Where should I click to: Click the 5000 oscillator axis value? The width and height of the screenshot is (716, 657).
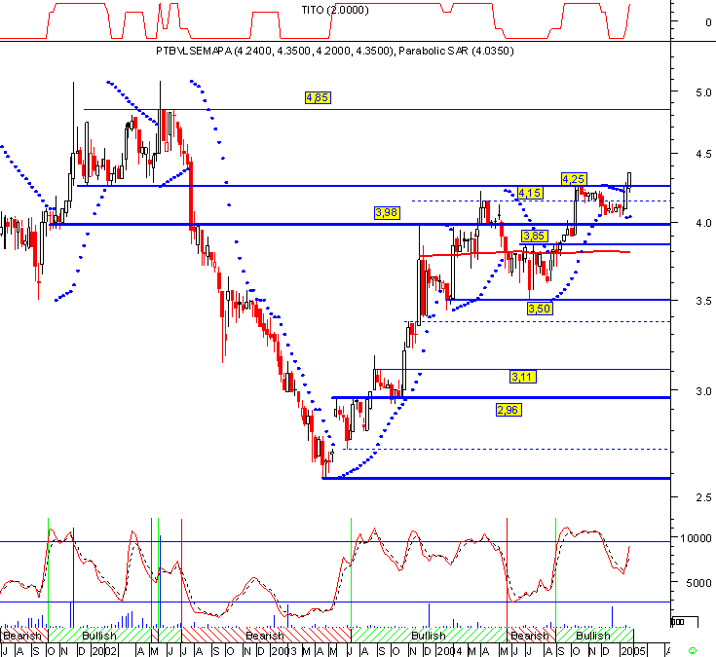tap(698, 583)
